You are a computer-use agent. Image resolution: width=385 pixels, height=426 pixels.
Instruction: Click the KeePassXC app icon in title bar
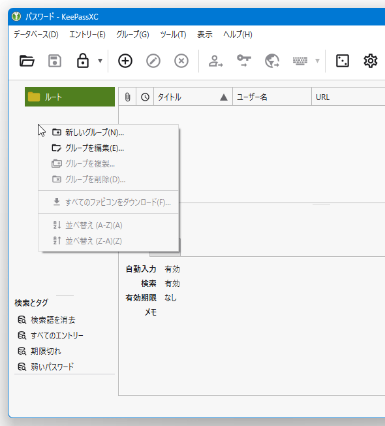coord(16,16)
